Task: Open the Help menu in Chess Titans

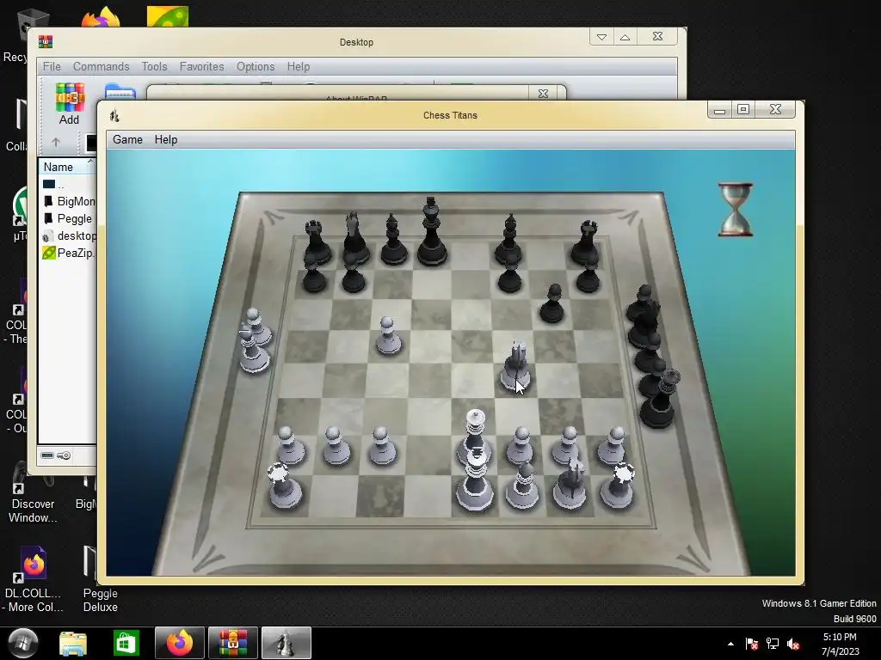Action: coord(166,140)
